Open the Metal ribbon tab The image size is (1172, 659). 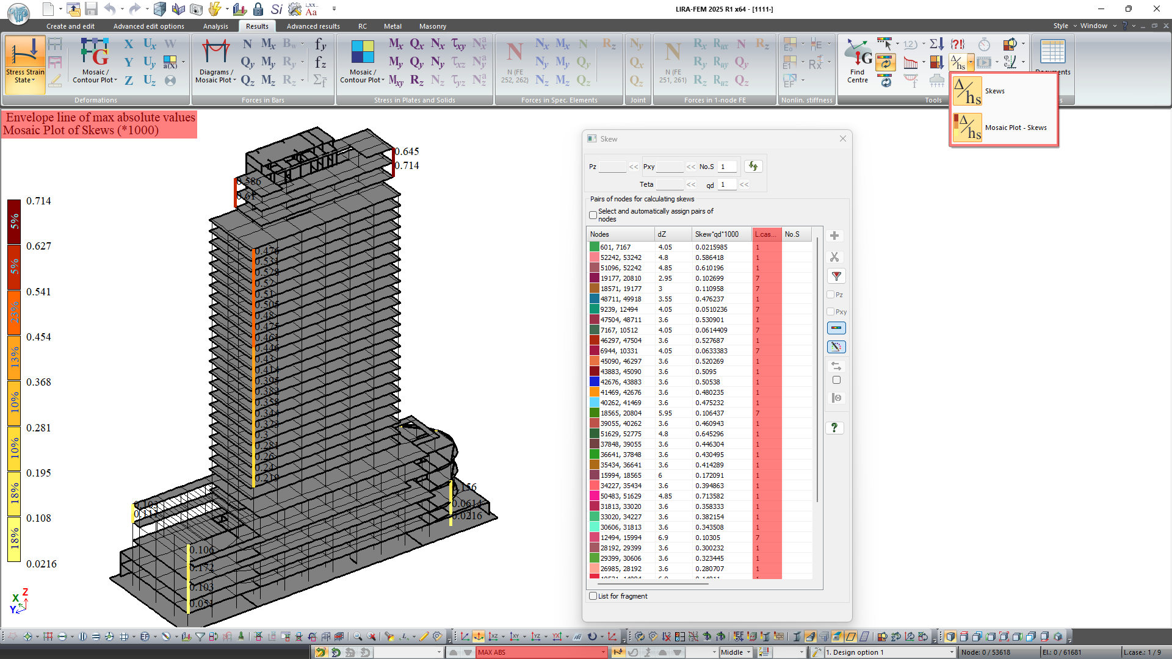pos(392,26)
